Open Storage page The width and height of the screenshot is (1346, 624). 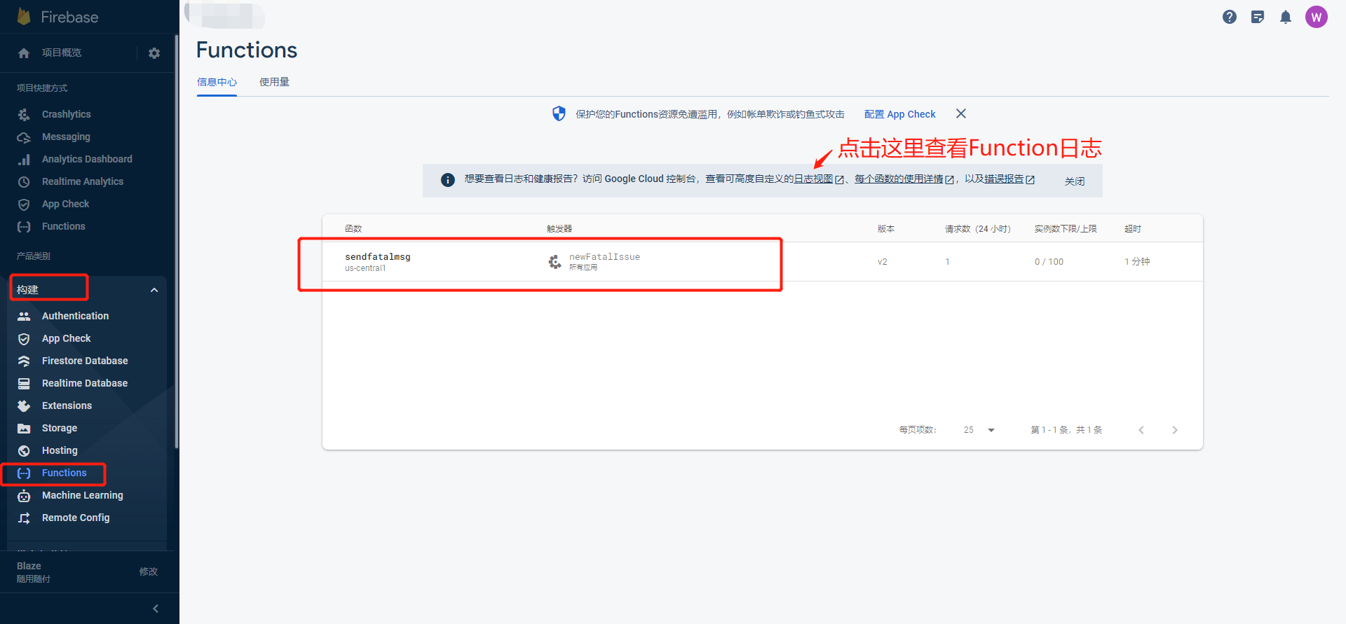tap(59, 428)
